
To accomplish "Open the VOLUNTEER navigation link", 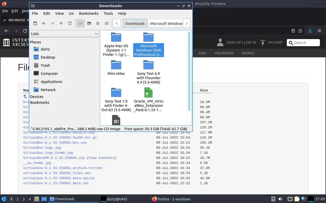I will (224, 53).
